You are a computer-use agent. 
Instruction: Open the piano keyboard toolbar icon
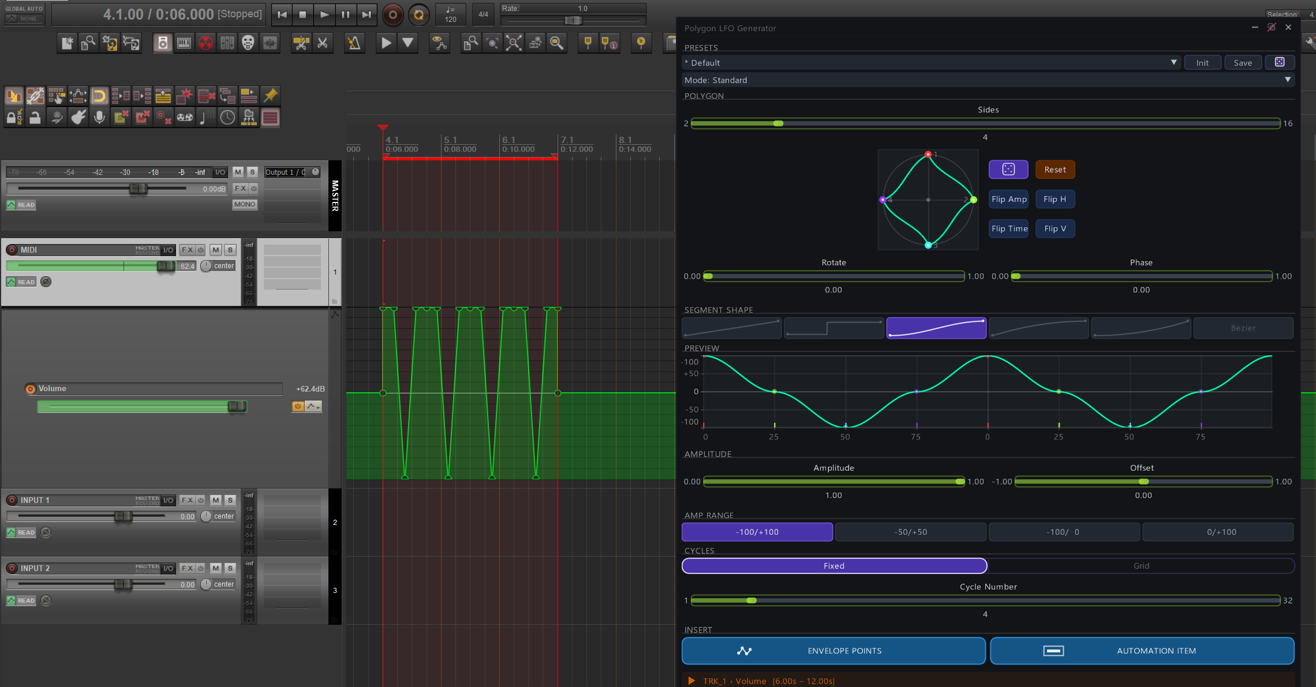[x=184, y=43]
